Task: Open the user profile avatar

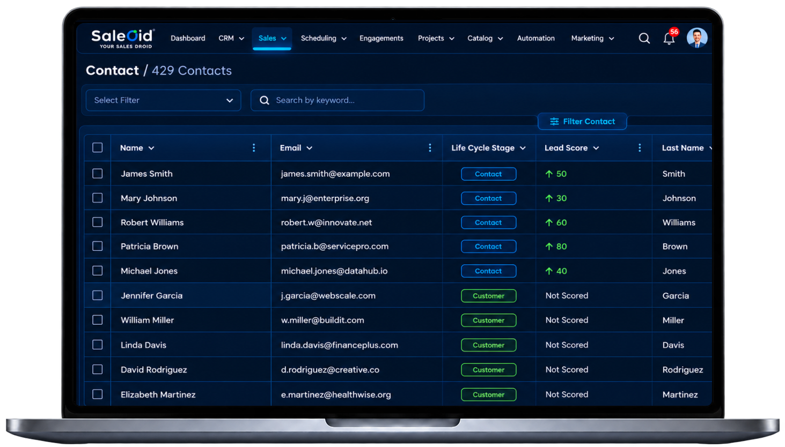Action: point(697,38)
